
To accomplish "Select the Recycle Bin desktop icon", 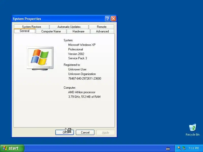I will 193,130.
